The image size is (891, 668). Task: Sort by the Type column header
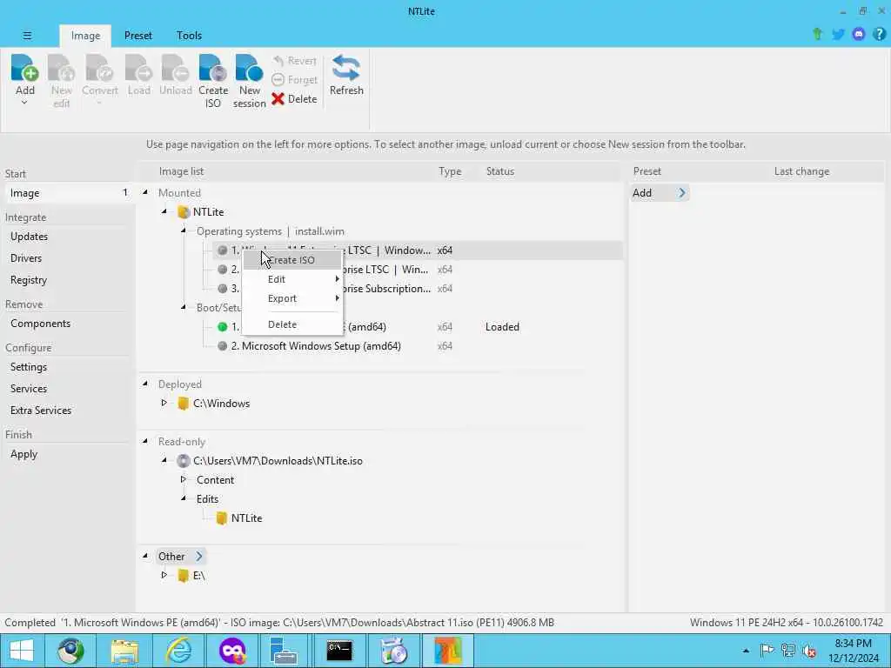tap(450, 171)
